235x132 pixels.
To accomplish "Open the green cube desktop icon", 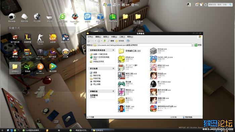I will (x=113, y=16).
